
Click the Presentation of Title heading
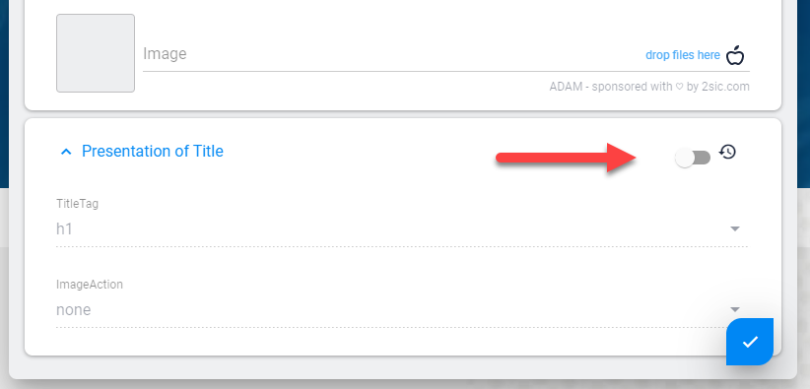[153, 152]
